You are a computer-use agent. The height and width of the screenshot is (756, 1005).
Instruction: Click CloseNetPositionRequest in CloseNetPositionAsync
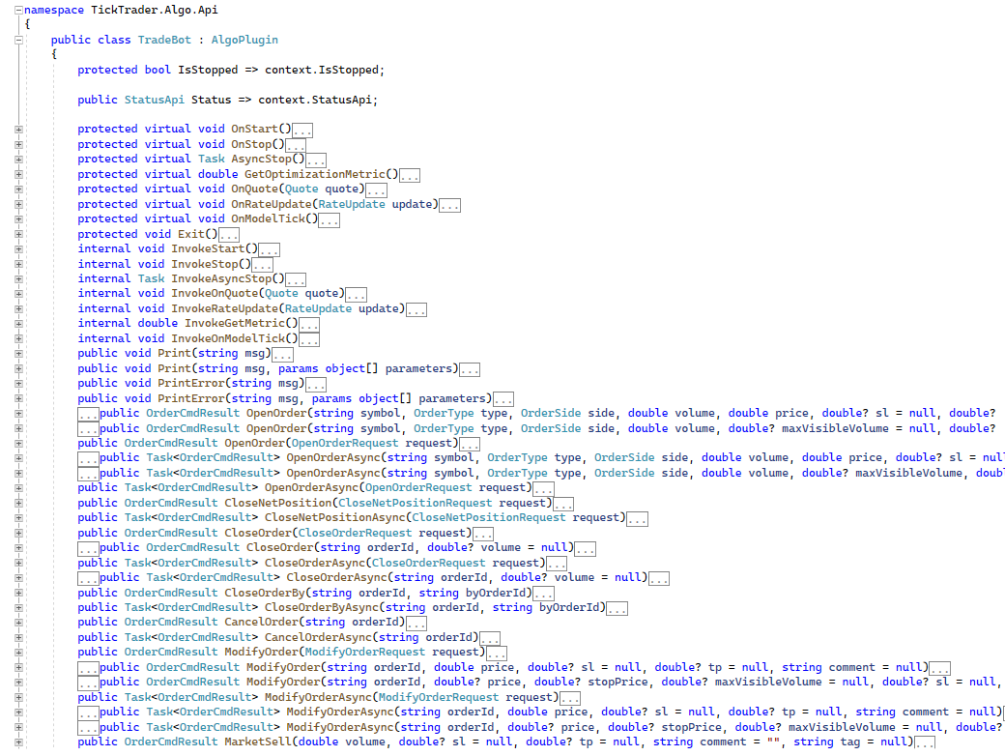click(488, 518)
